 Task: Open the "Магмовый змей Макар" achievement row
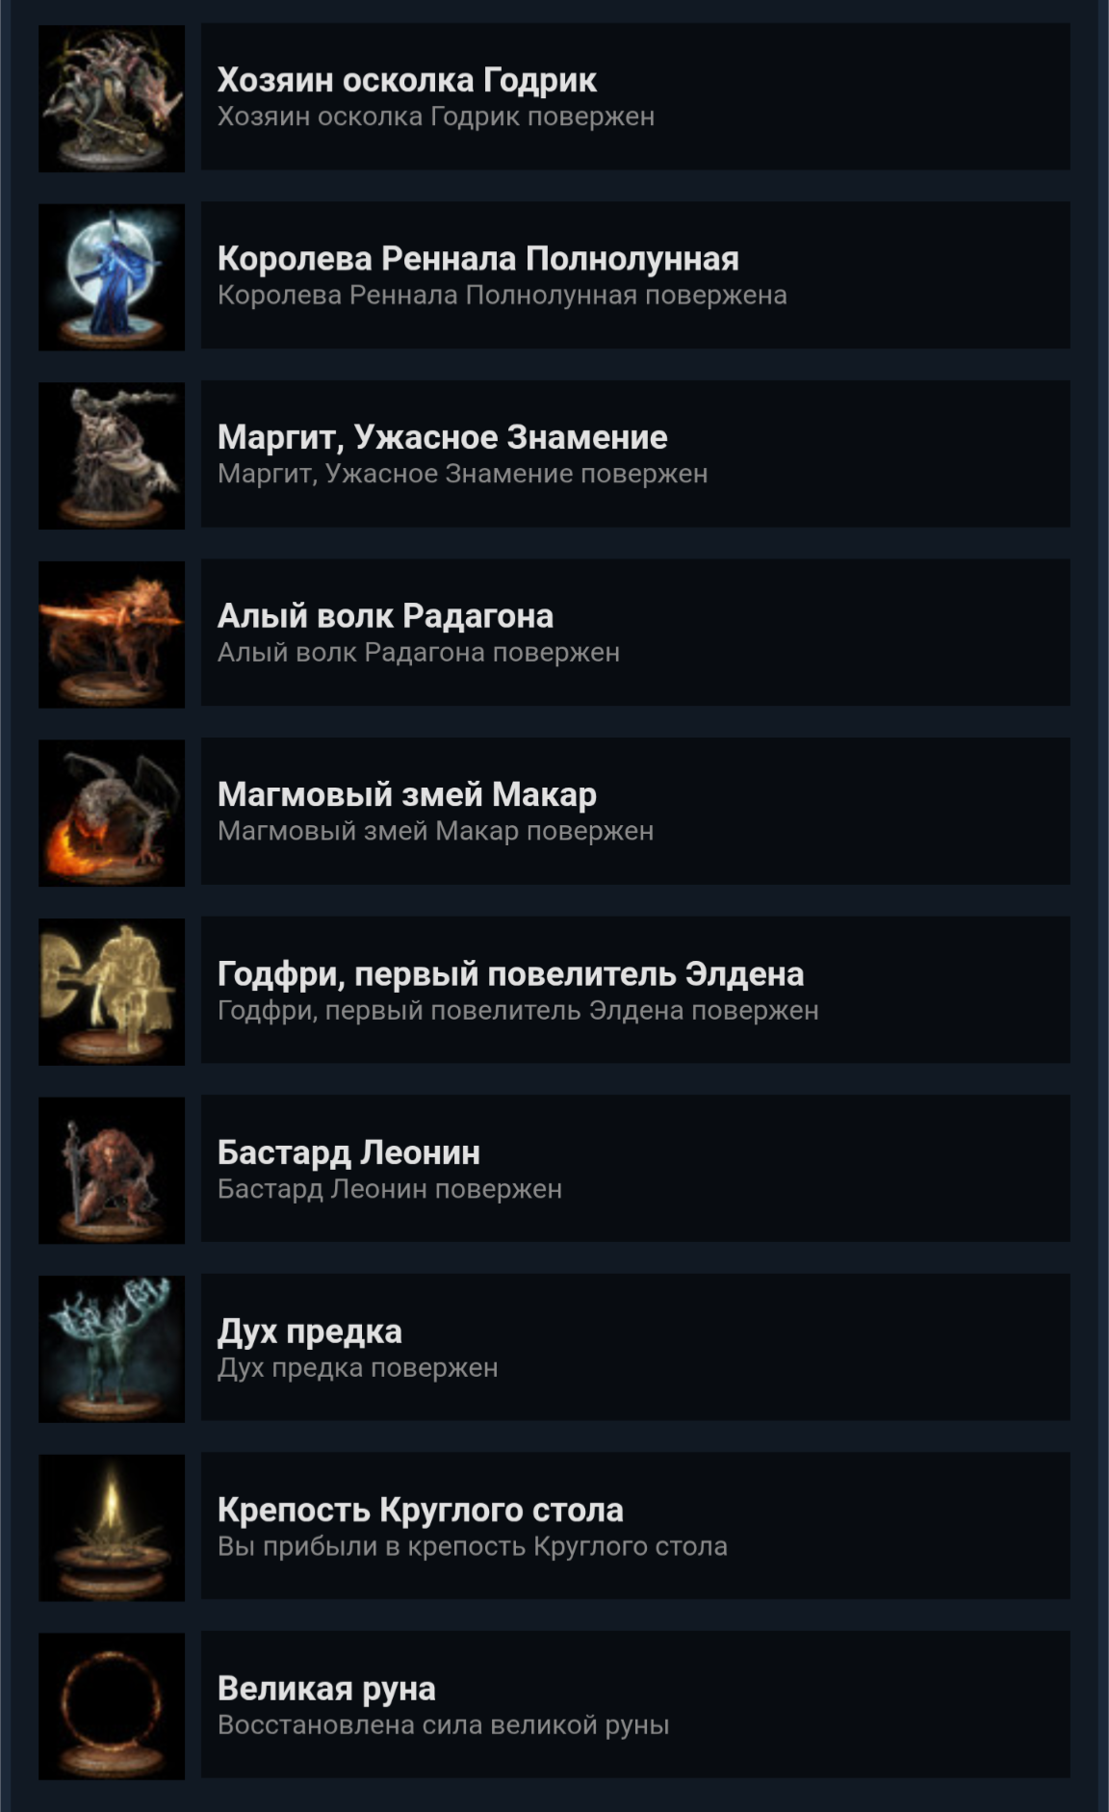point(635,811)
